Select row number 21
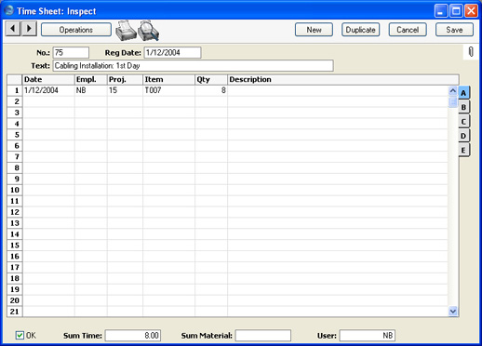The height and width of the screenshot is (346, 482). point(15,312)
